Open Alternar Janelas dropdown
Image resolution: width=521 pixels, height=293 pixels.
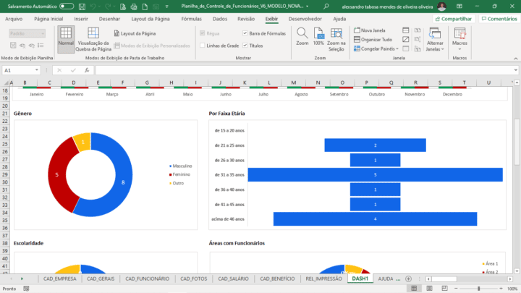point(435,39)
